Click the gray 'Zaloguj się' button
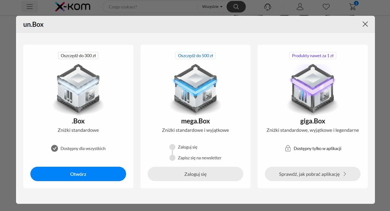 point(195,174)
